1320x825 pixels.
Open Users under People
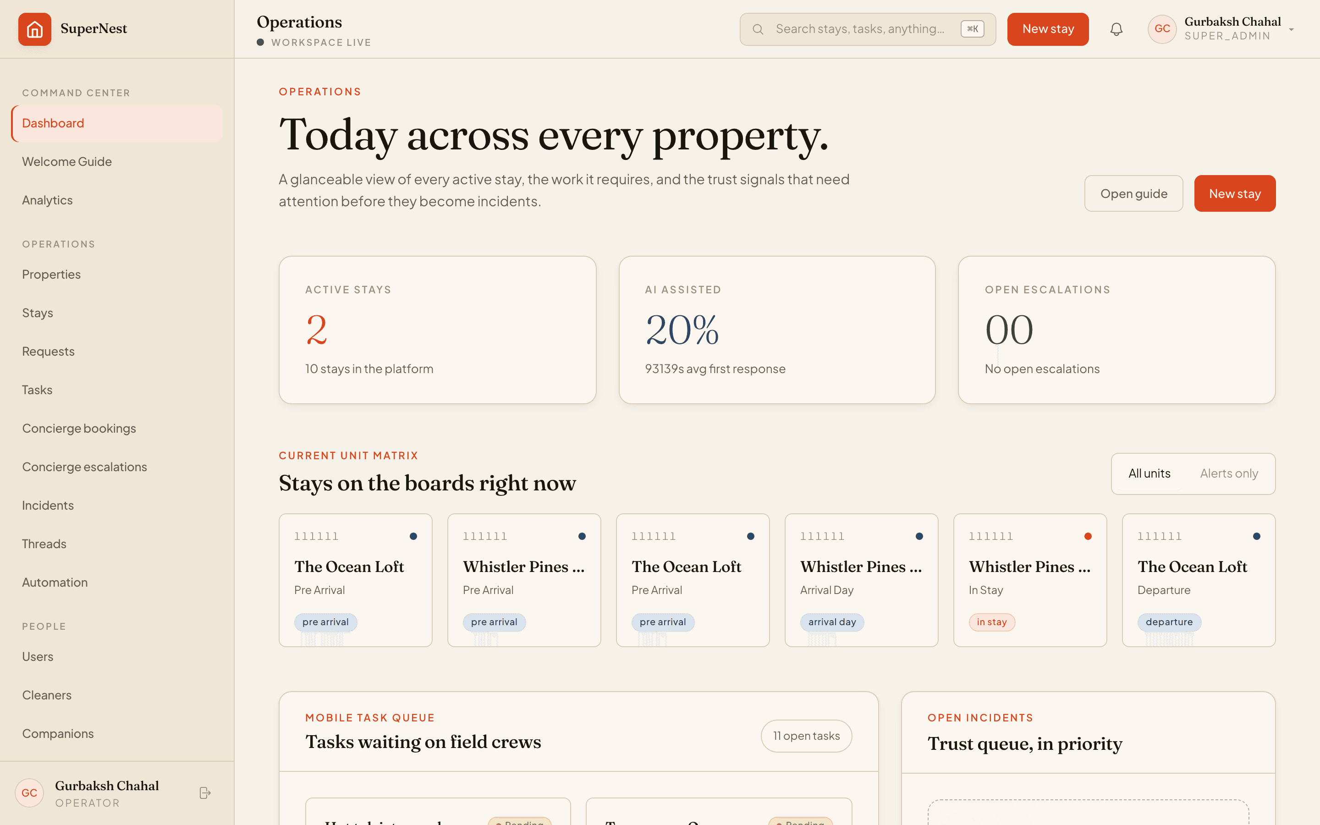[117, 657]
